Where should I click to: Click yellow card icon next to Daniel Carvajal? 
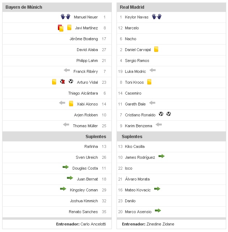point(156,49)
